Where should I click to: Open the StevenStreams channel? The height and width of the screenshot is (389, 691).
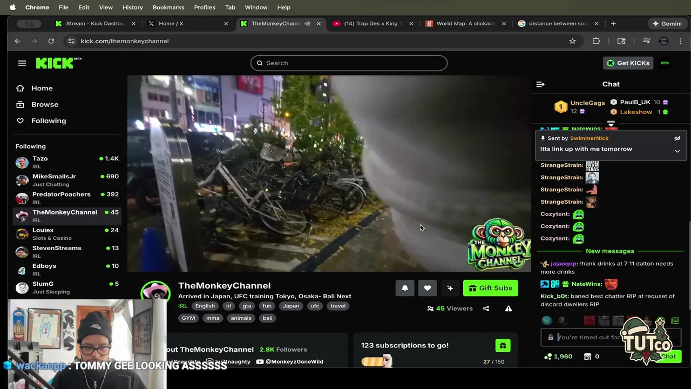click(67, 251)
